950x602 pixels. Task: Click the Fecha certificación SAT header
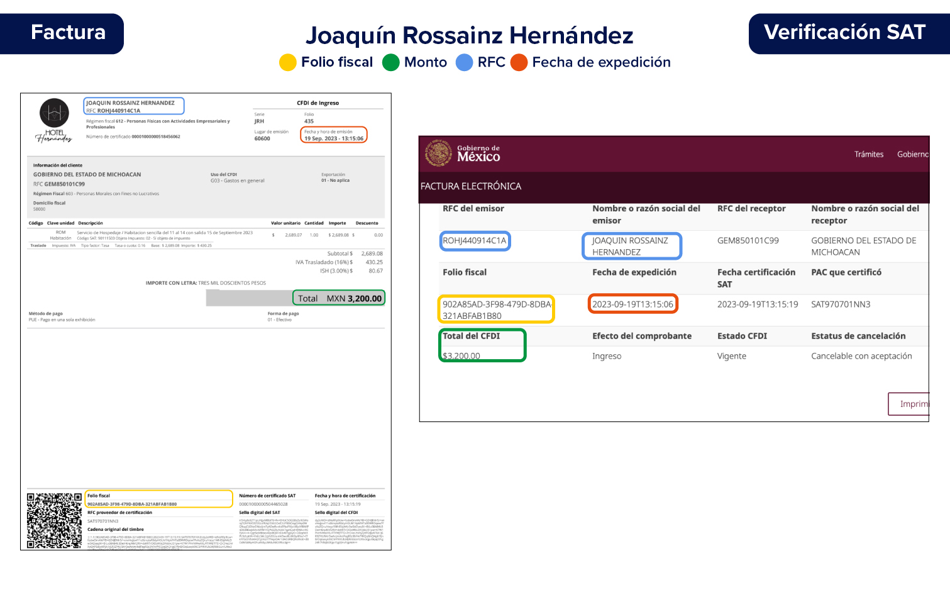tap(756, 278)
